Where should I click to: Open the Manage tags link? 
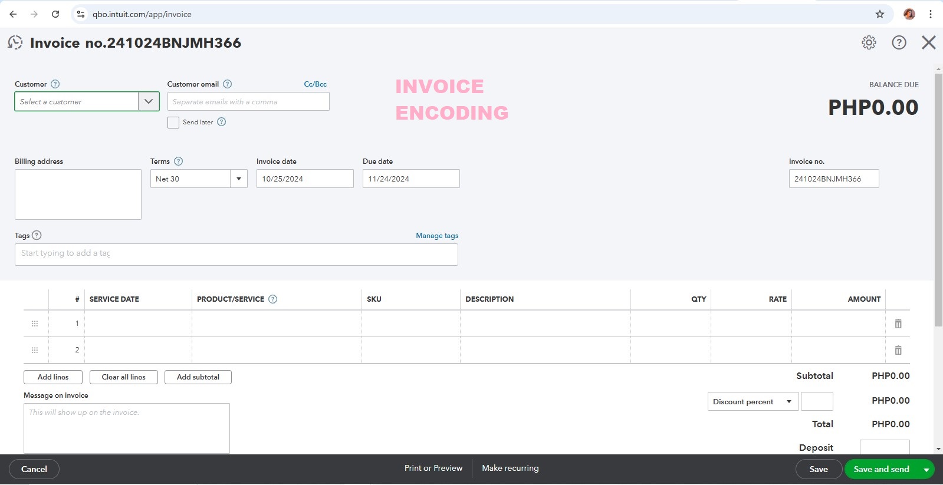point(437,236)
